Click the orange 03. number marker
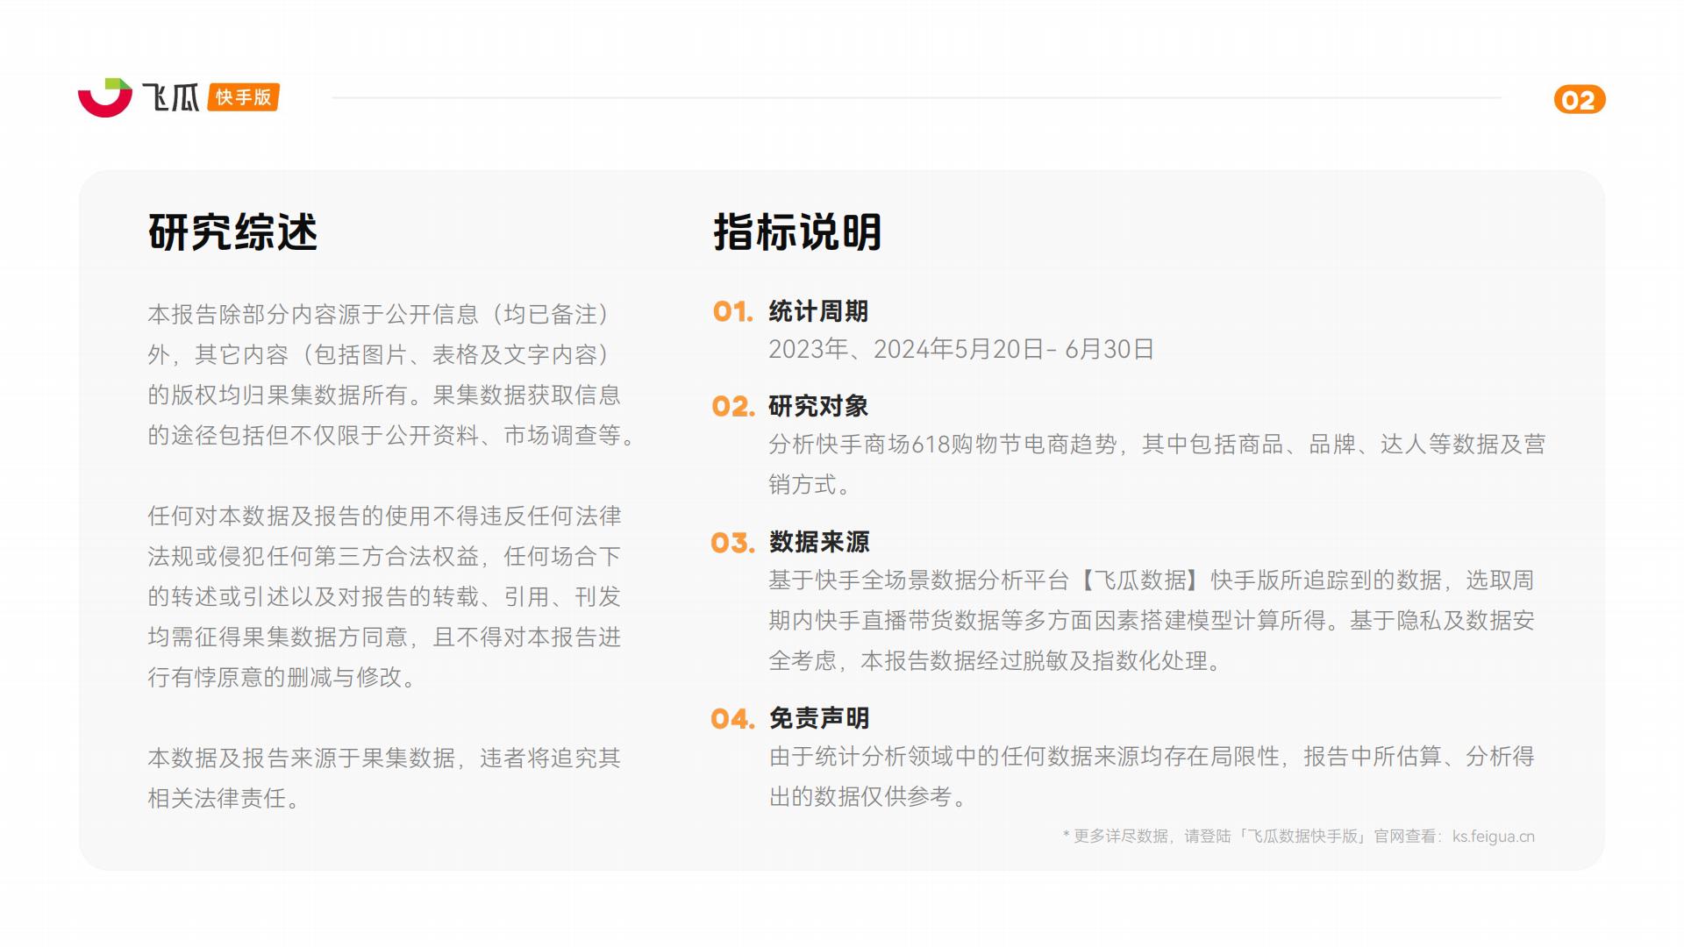Image resolution: width=1684 pixels, height=947 pixels. [x=732, y=543]
